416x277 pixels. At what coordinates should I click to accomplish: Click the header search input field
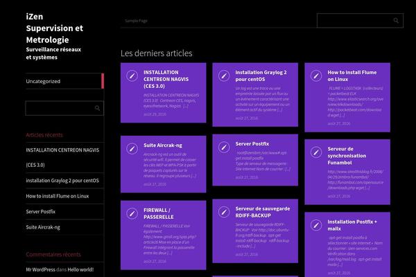(360, 20)
